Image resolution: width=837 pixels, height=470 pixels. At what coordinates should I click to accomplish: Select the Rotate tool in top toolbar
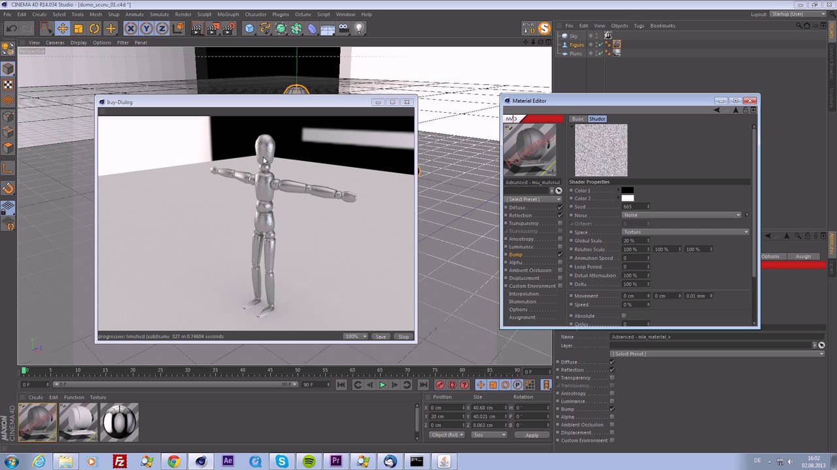pyautogui.click(x=94, y=28)
